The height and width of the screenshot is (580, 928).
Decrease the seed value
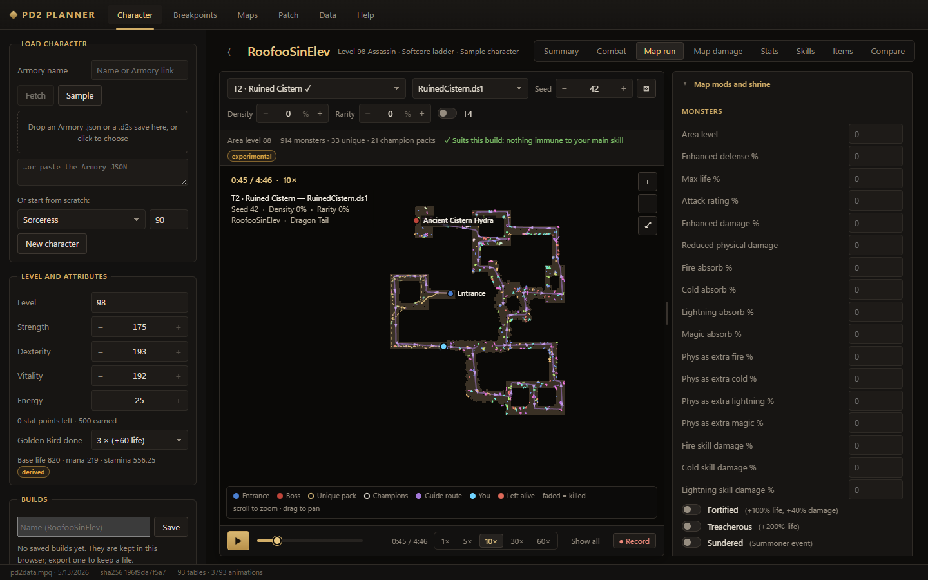(x=565, y=89)
